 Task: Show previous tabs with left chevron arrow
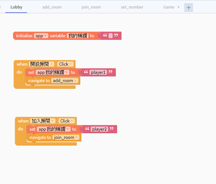click(x=1, y=7)
